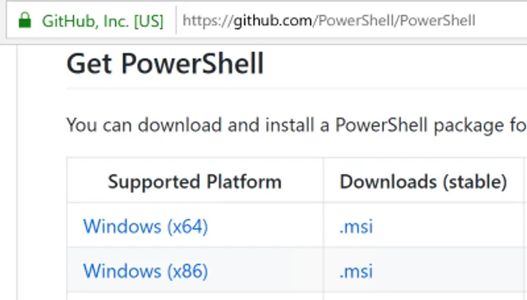The image size is (527, 300).
Task: Click "https://" protocol text in the address bar
Action: (x=207, y=20)
